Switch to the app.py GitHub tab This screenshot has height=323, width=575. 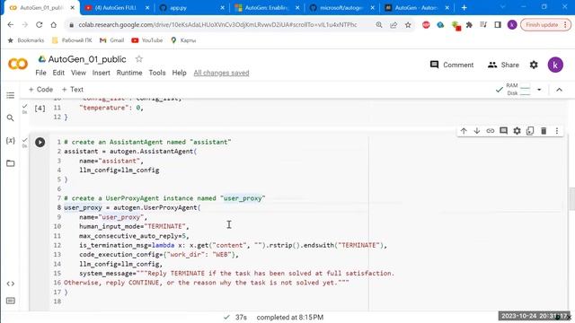(191, 8)
